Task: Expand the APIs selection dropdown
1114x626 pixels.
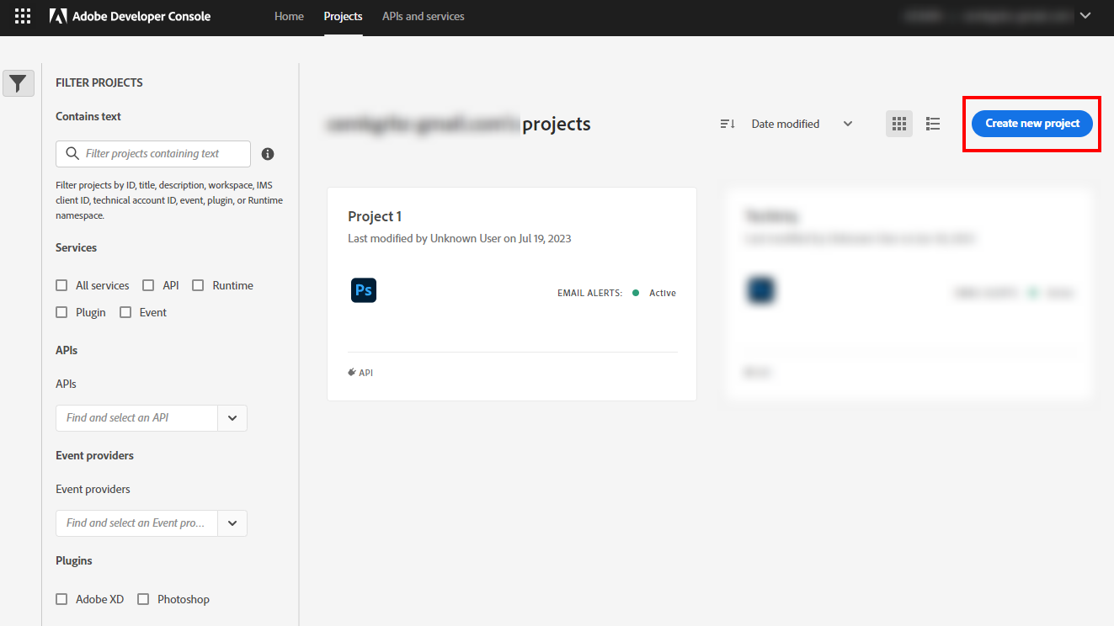Action: pos(232,418)
